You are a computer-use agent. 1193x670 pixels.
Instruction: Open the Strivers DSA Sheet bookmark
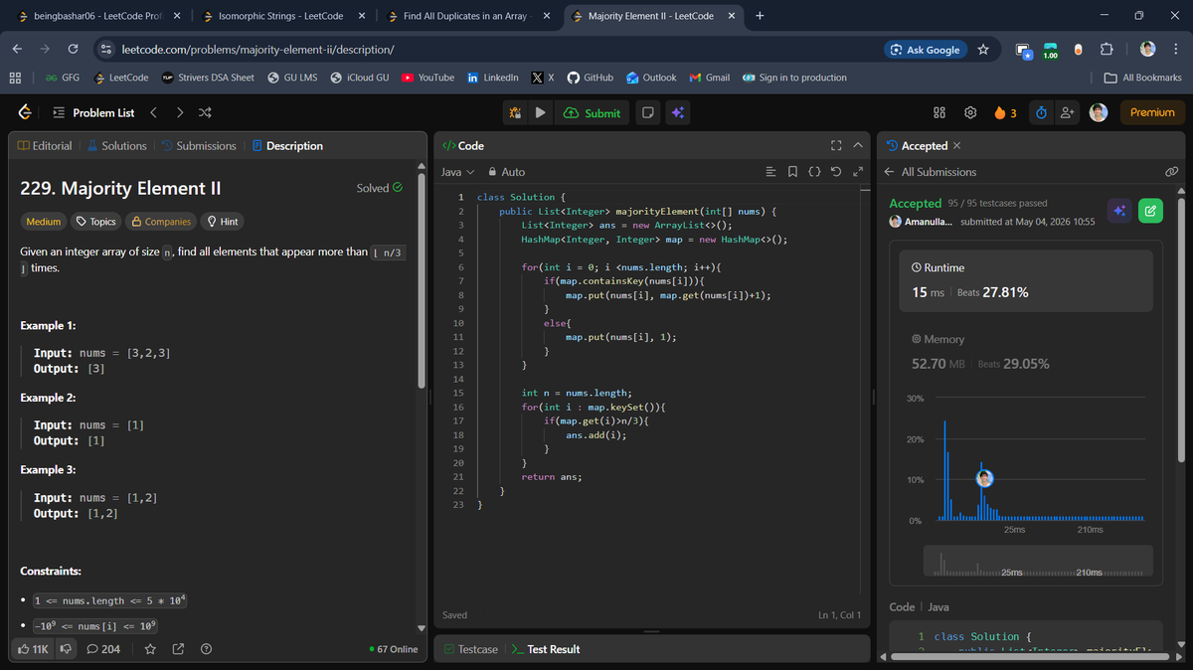pyautogui.click(x=208, y=78)
